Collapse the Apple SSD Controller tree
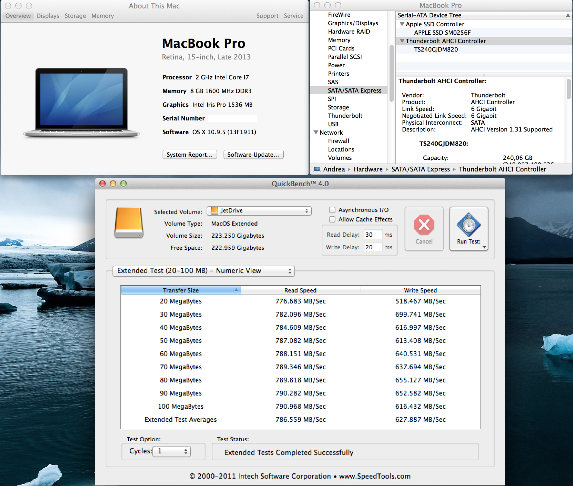This screenshot has width=573, height=486. pos(402,24)
